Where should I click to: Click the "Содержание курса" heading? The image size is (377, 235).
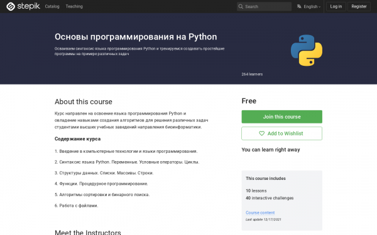[x=78, y=139]
